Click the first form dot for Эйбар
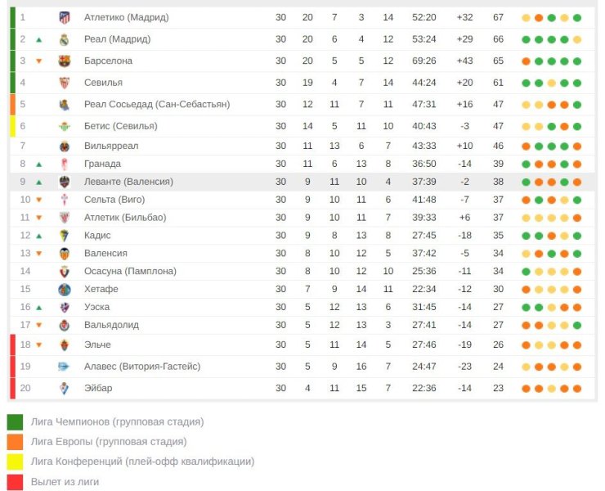Screen dimensions: 605x491 (526, 389)
